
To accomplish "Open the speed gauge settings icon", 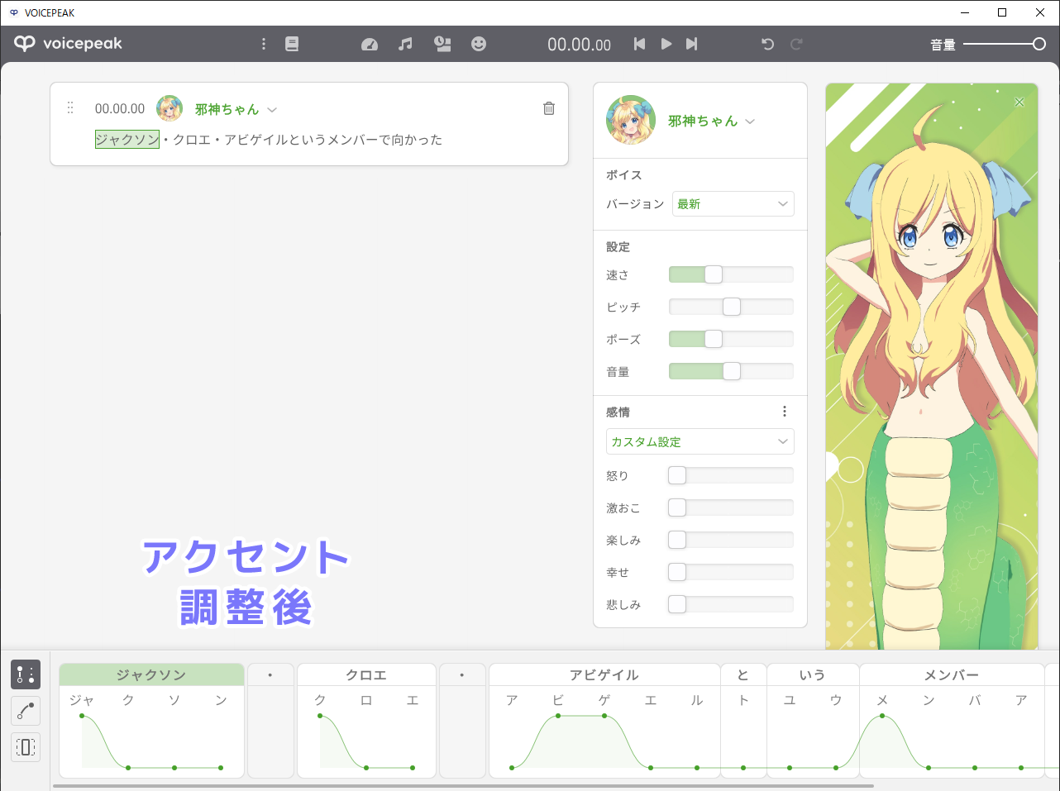I will pos(370,44).
